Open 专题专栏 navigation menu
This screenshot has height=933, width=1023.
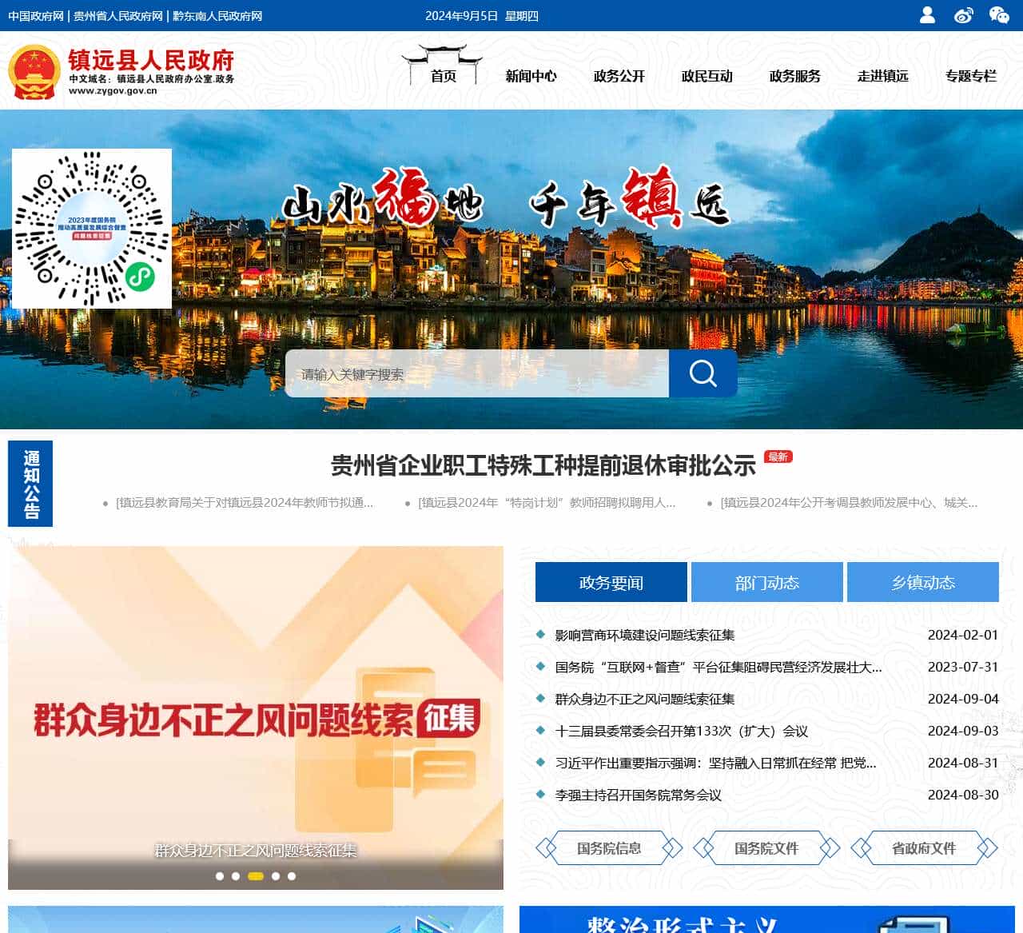coord(971,76)
